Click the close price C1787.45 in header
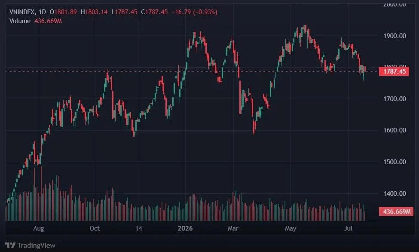419x252 pixels. [154, 12]
